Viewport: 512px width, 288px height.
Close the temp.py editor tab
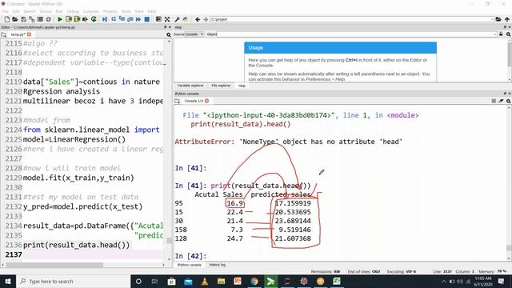[x=29, y=34]
